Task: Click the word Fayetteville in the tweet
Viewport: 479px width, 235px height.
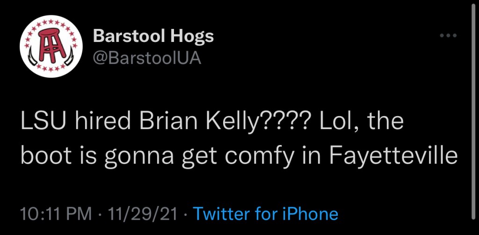Action: (392, 156)
